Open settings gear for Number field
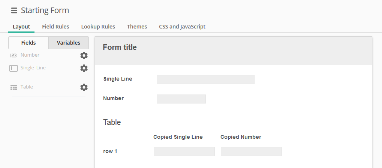The height and width of the screenshot is (168, 382). 84,55
